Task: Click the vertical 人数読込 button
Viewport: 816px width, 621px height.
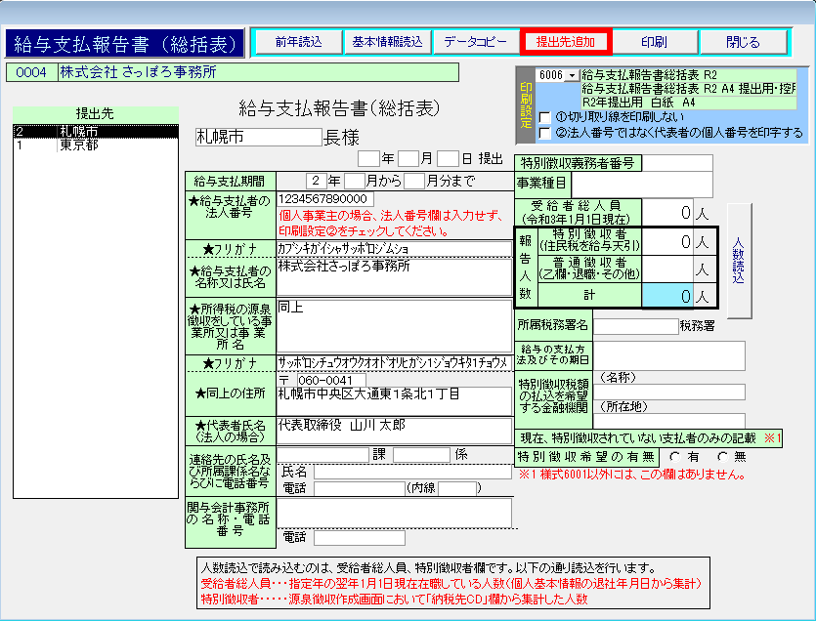Action: click(x=739, y=261)
